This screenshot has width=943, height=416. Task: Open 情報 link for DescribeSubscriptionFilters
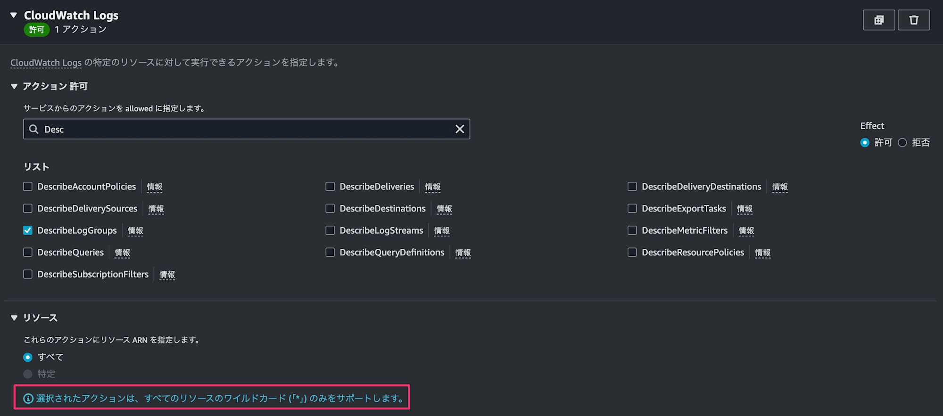click(x=167, y=275)
